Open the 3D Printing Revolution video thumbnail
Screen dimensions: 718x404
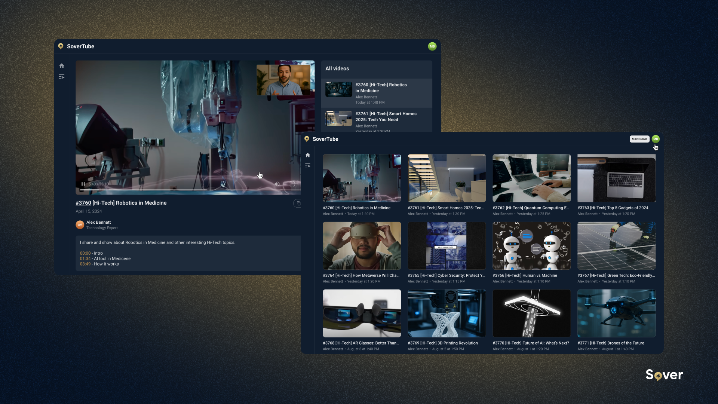pos(447,313)
